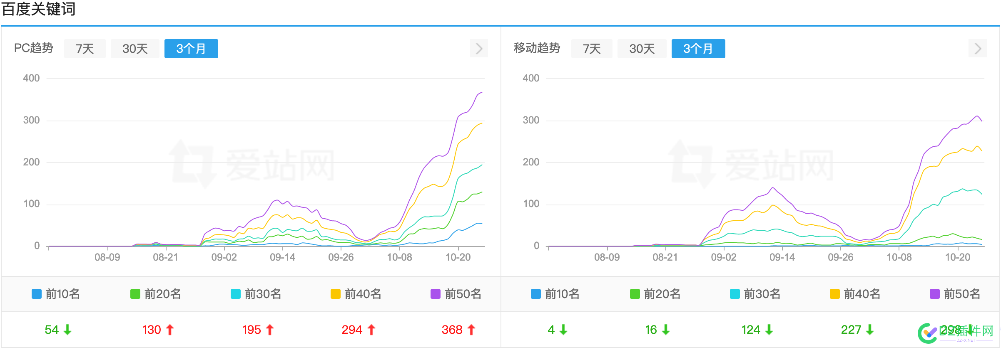Click 09-02 date label on mobile chart axis
1001x350 pixels.
724,257
